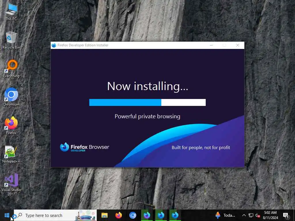Open File Explorer from the taskbar
The height and width of the screenshot is (221, 295).
[x=104, y=215]
